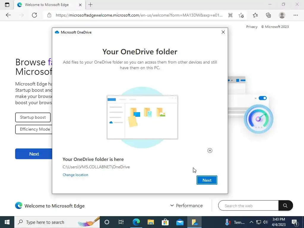Image resolution: width=304 pixels, height=228 pixels.
Task: Open Cortana from the taskbar
Action: (x=107, y=222)
